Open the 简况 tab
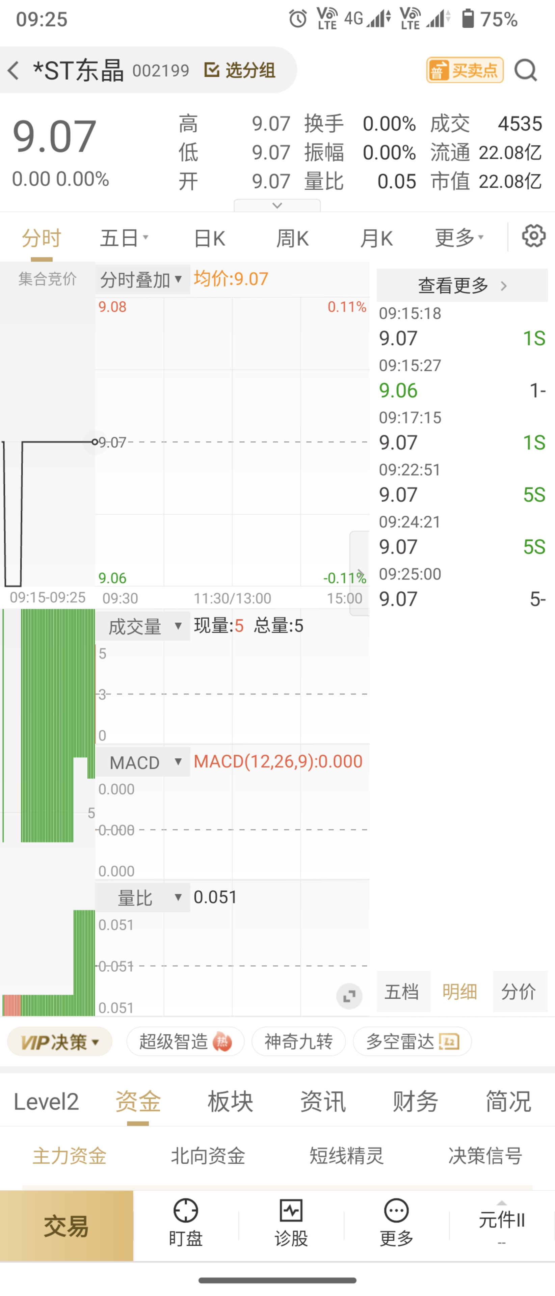Viewport: 555px width, 1296px height. pyautogui.click(x=508, y=1102)
